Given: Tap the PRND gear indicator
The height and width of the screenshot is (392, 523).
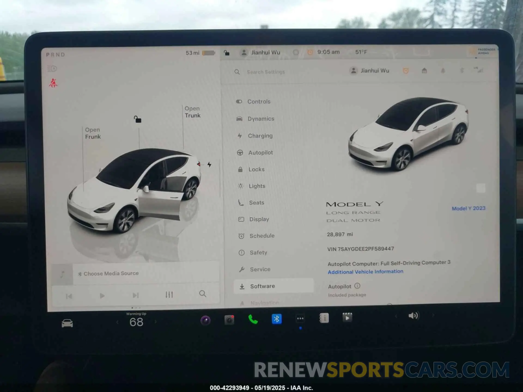Looking at the screenshot, I should (56, 55).
